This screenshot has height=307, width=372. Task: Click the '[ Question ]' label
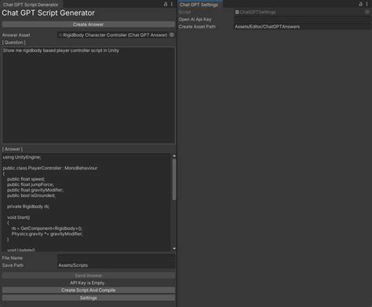coord(14,42)
